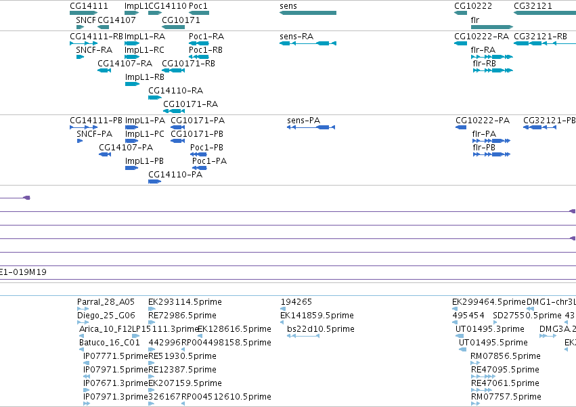Select the ImpL1 gene label
Image resolution: width=576 pixels, height=407 pixels.
pos(136,6)
